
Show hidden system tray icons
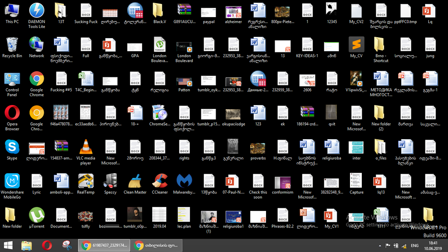click(380, 246)
